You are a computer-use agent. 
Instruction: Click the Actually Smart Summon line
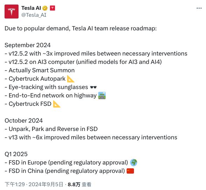(40, 70)
